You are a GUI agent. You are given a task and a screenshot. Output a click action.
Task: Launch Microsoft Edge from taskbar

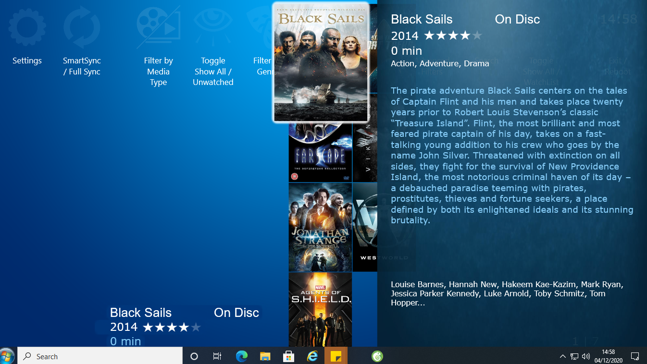click(241, 356)
